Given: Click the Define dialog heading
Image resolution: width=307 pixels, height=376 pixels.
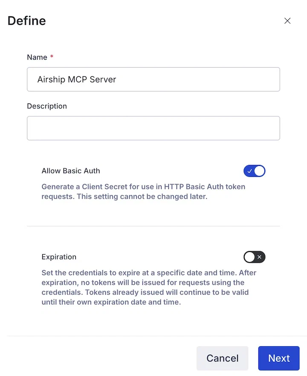Looking at the screenshot, I should click(x=27, y=21).
